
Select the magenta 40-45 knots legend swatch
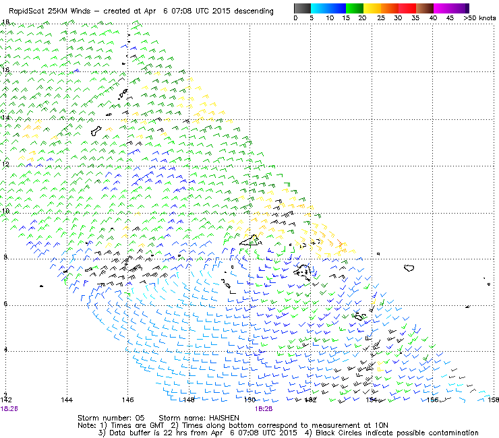coord(442,8)
